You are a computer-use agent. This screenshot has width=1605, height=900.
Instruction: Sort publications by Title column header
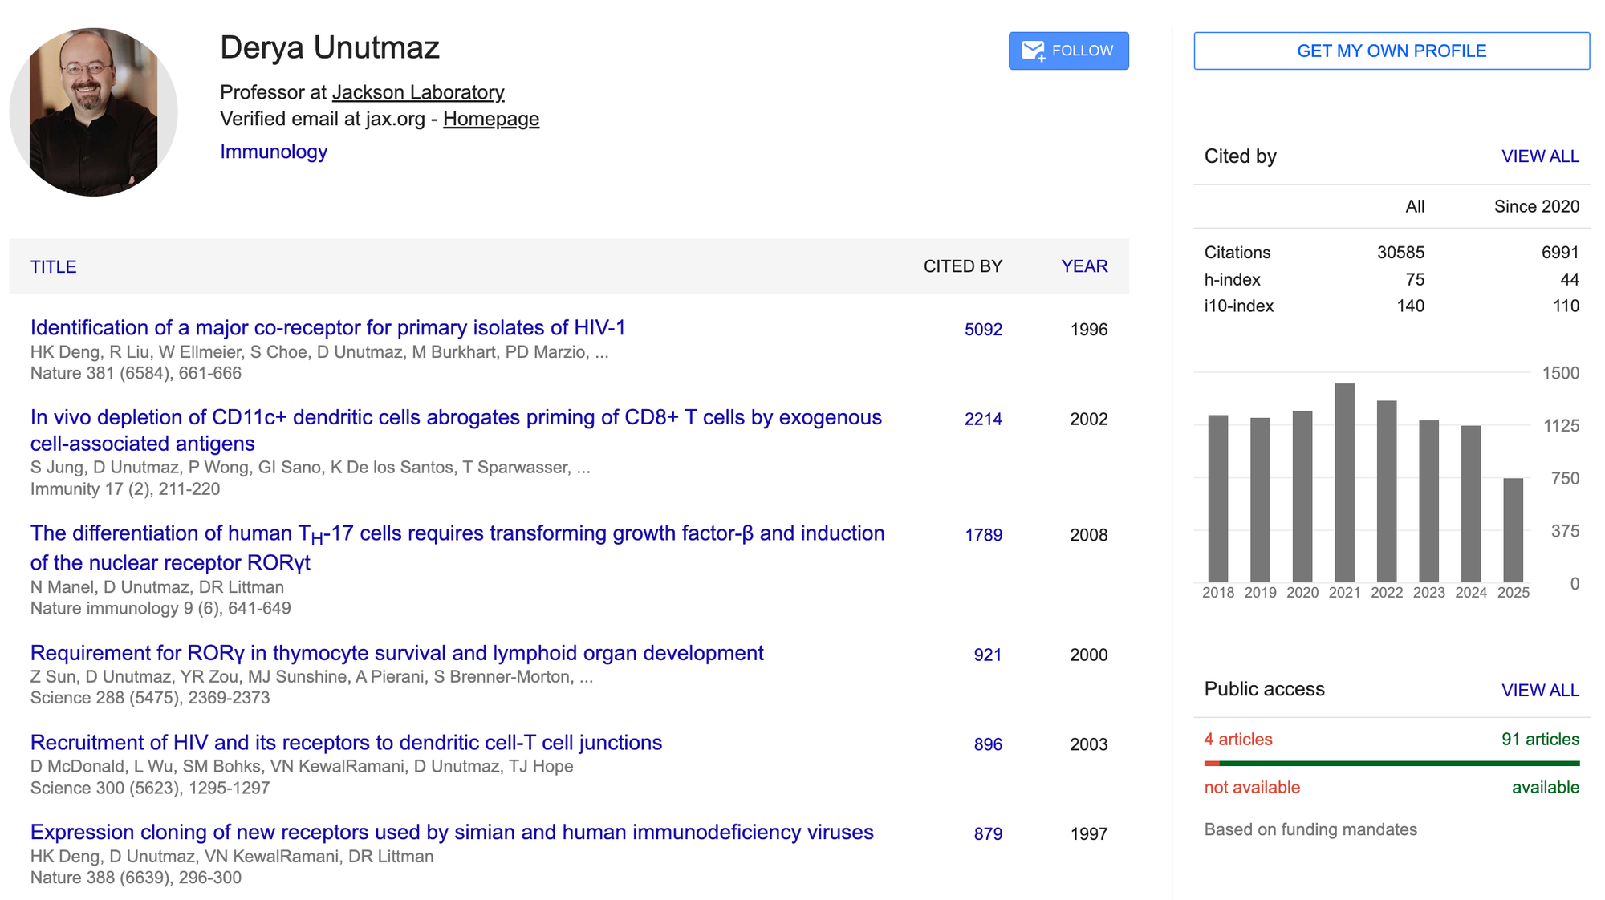[54, 267]
